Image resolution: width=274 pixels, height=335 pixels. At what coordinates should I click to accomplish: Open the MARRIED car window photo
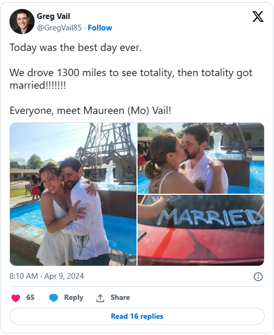coord(201,230)
